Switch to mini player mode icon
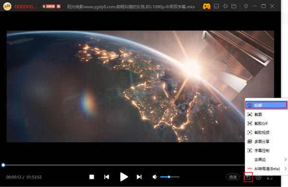This screenshot has height=187, width=288. click(x=216, y=6)
